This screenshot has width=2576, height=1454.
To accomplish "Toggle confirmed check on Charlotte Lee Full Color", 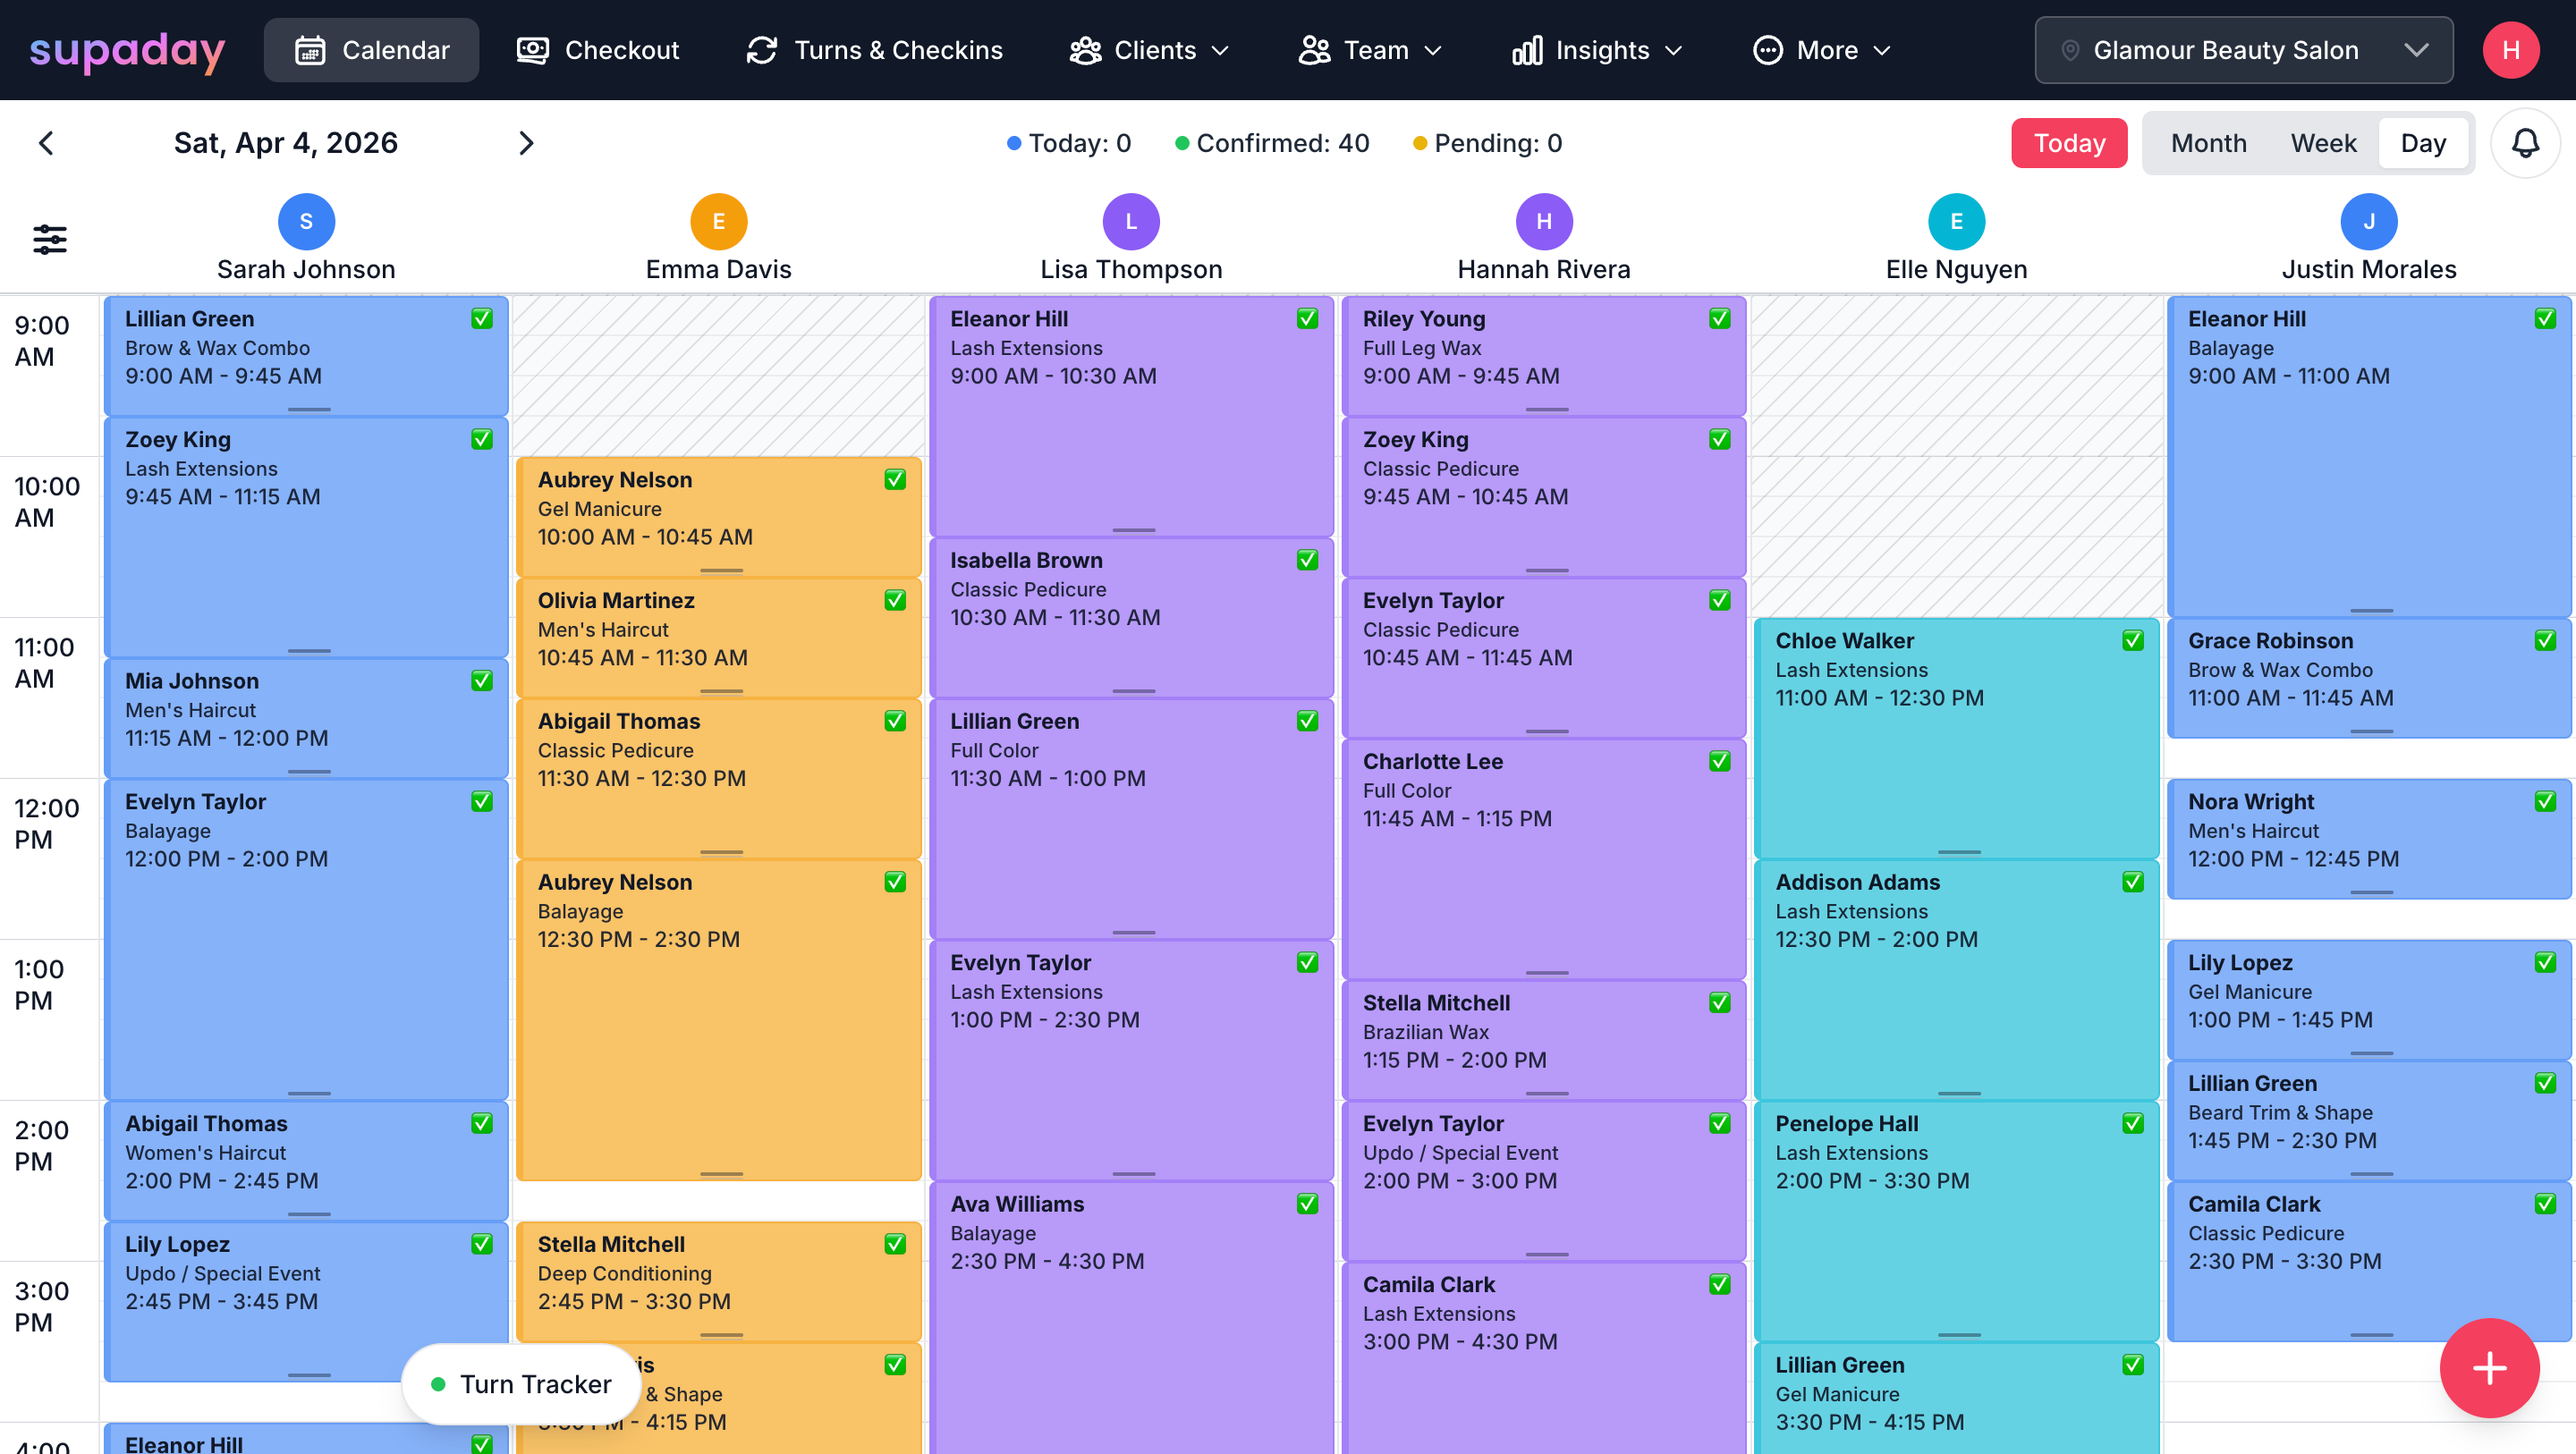I will click(1720, 761).
